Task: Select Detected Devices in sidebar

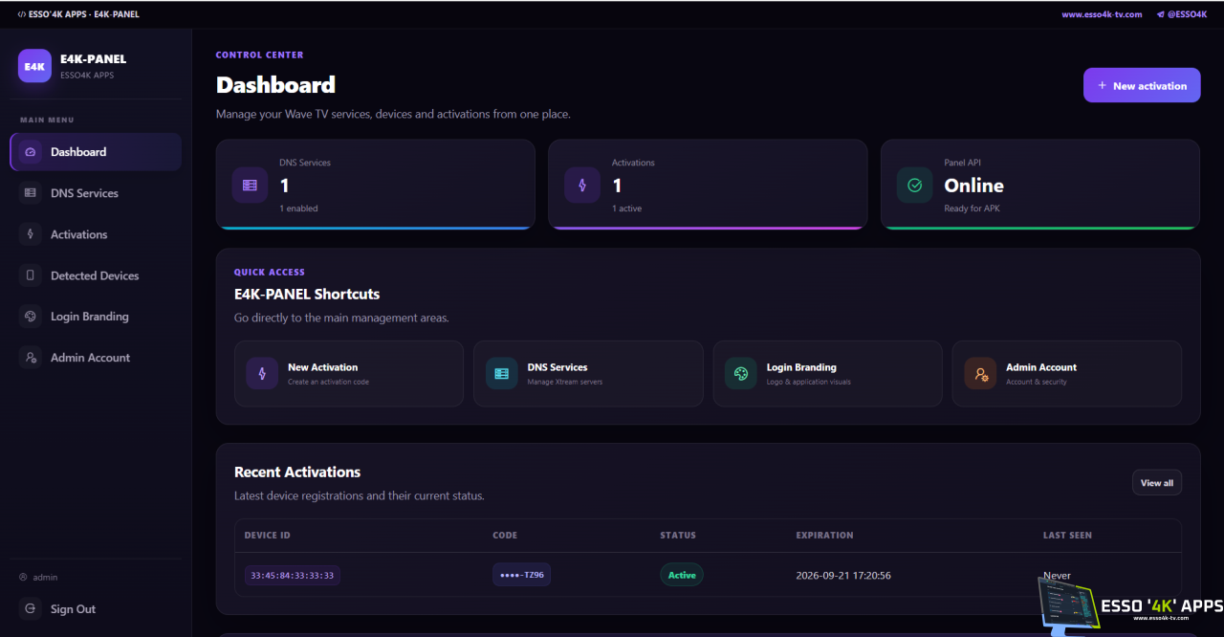Action: tap(96, 275)
